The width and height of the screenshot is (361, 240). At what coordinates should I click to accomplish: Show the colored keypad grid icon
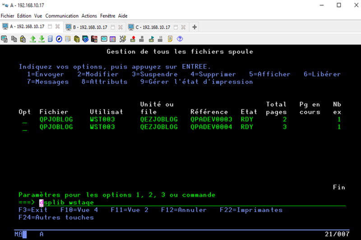click(113, 39)
